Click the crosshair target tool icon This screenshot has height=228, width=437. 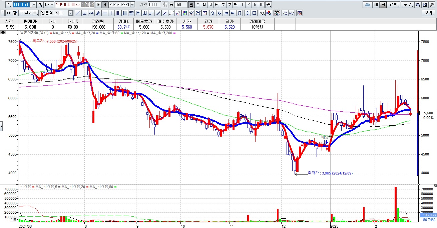click(x=277, y=13)
